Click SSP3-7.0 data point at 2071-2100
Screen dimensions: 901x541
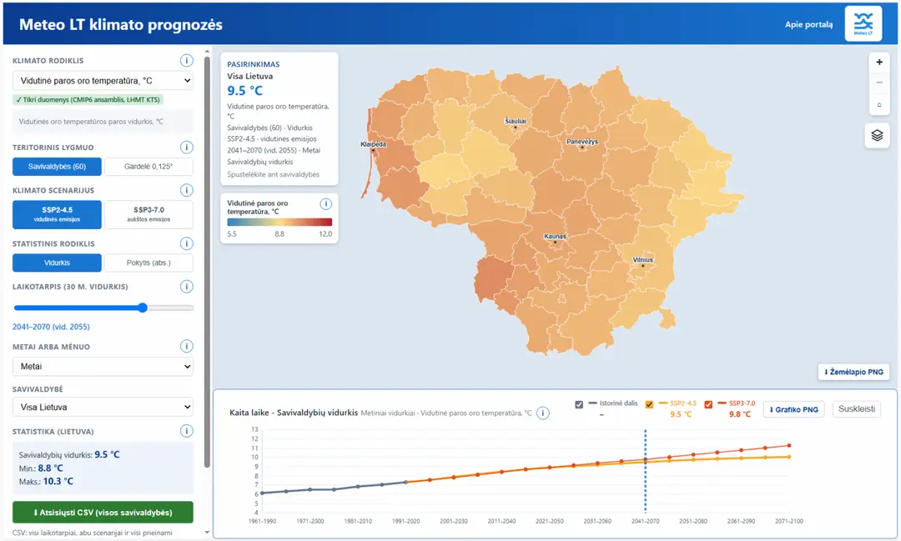point(789,446)
